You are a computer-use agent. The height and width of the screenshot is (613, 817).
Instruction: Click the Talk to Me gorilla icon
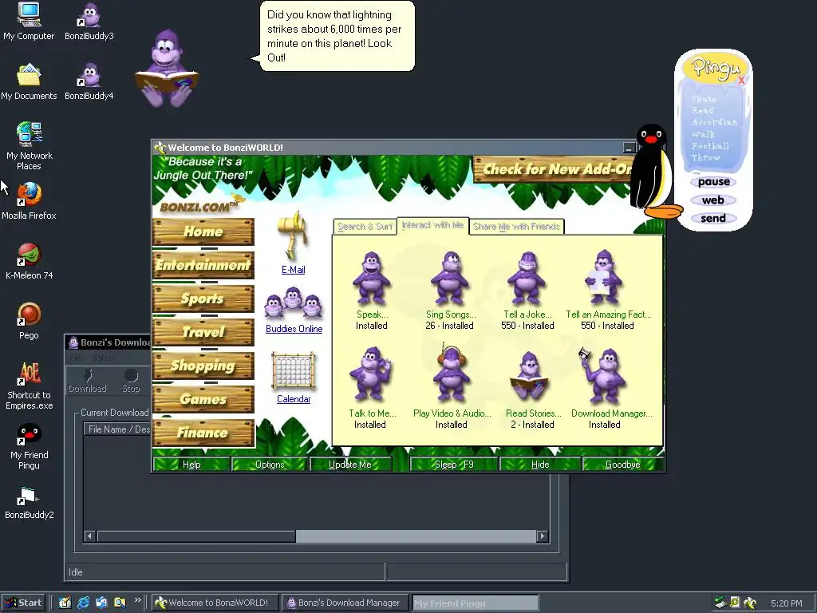pyautogui.click(x=371, y=374)
